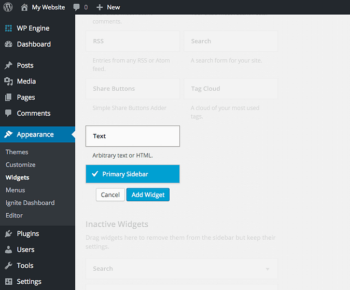This screenshot has width=350, height=290.
Task: Open My Website in admin bar
Action: coord(48,7)
